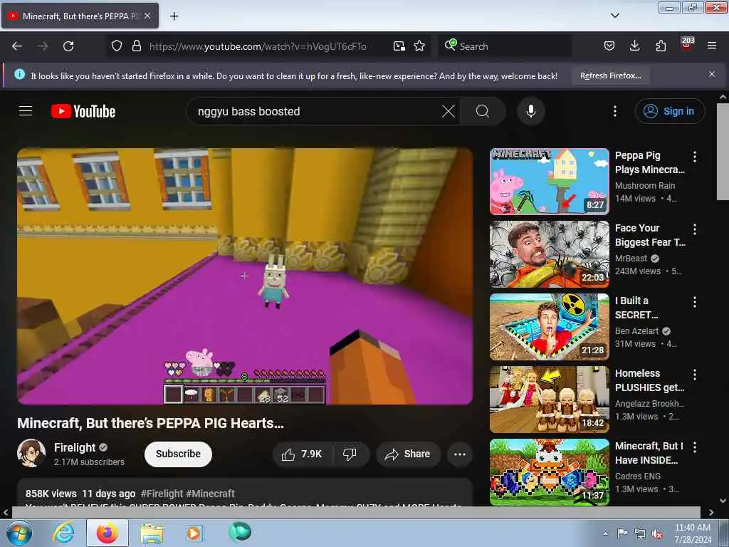Click the Mushroom Rain channel name
The width and height of the screenshot is (729, 547).
pos(645,186)
